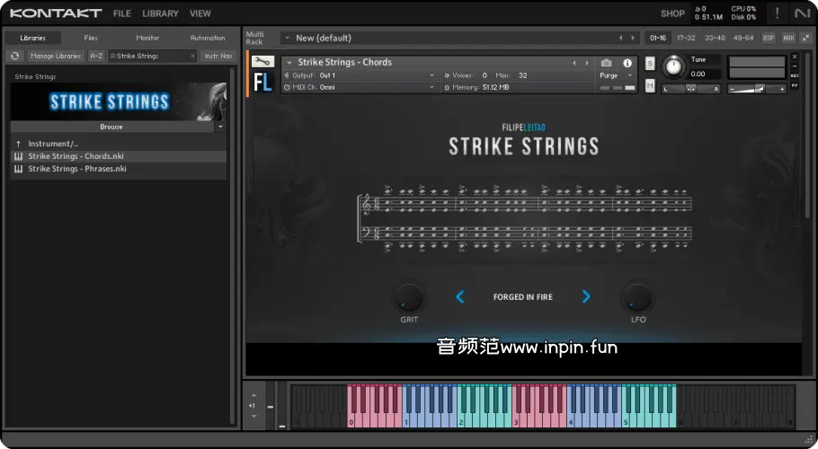This screenshot has width=818, height=449.
Task: Minimize the rack view icon
Action: [x=806, y=38]
